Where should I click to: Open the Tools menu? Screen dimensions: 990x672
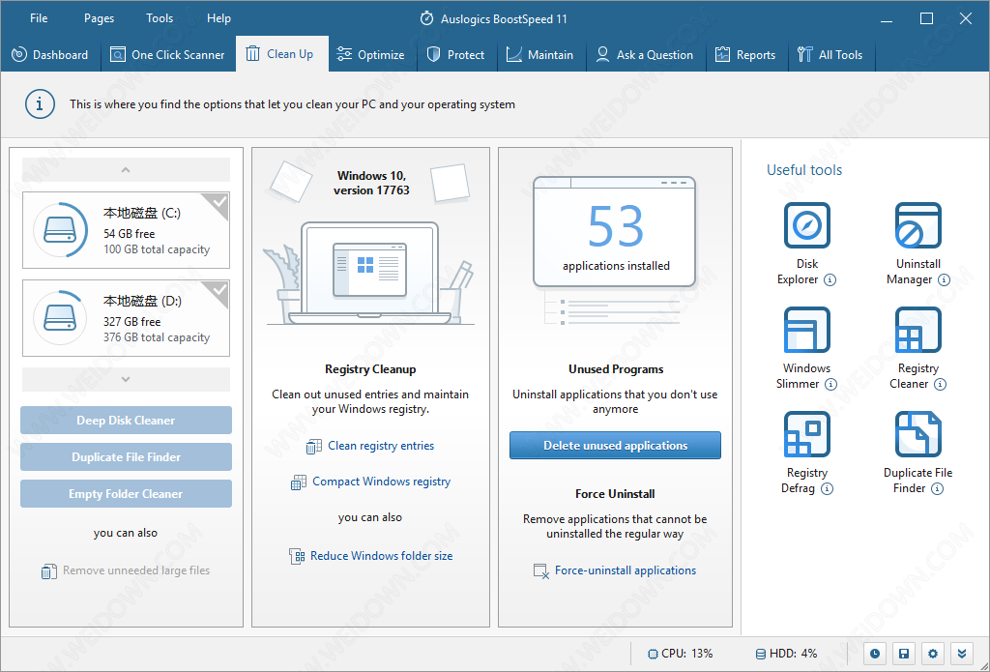[160, 18]
